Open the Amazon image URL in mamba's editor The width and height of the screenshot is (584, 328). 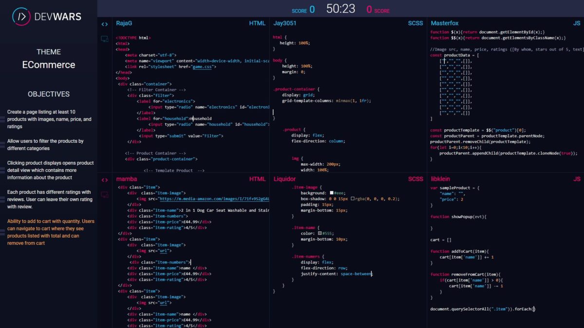tap(214, 199)
